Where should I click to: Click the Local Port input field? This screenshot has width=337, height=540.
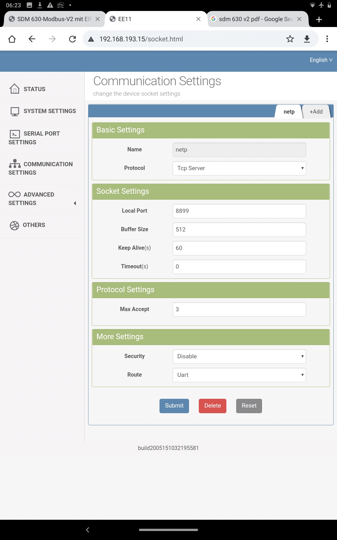point(239,211)
